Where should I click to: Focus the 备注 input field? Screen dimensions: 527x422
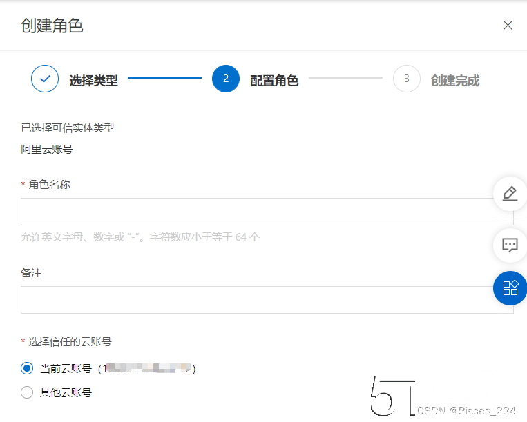(267, 300)
